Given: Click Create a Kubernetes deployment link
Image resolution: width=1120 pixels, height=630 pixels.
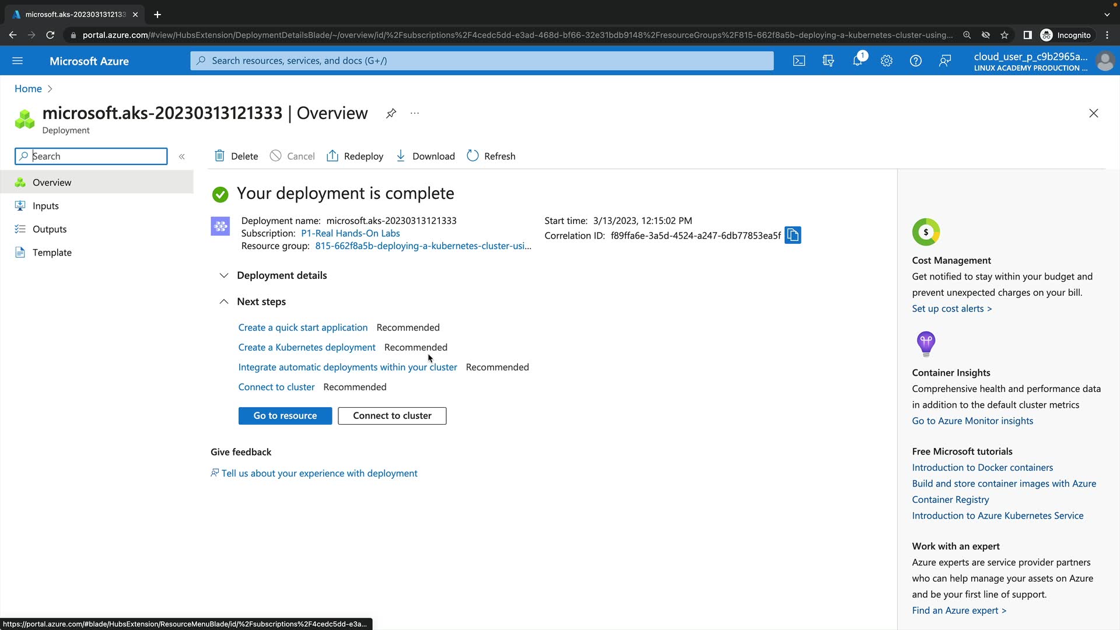Looking at the screenshot, I should [307, 347].
